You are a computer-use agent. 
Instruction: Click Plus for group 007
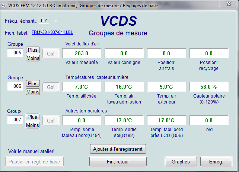tap(32, 117)
